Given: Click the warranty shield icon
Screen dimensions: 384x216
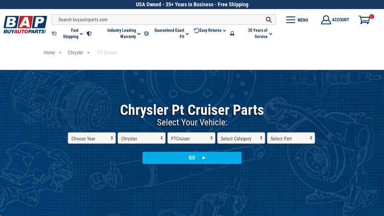Looking at the screenshot, I should [x=89, y=34].
